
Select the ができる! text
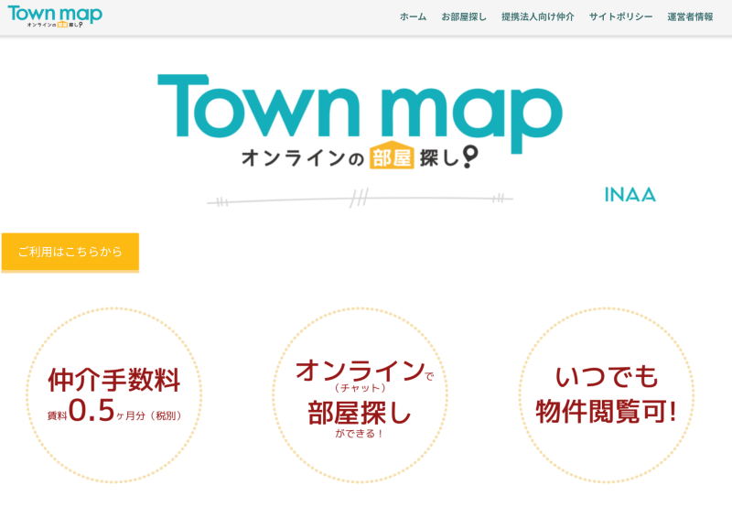359,434
